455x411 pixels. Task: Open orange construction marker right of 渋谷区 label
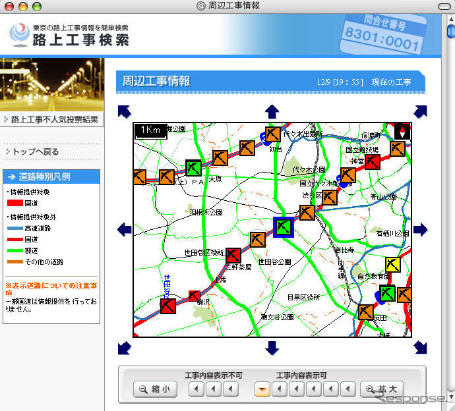329,197
